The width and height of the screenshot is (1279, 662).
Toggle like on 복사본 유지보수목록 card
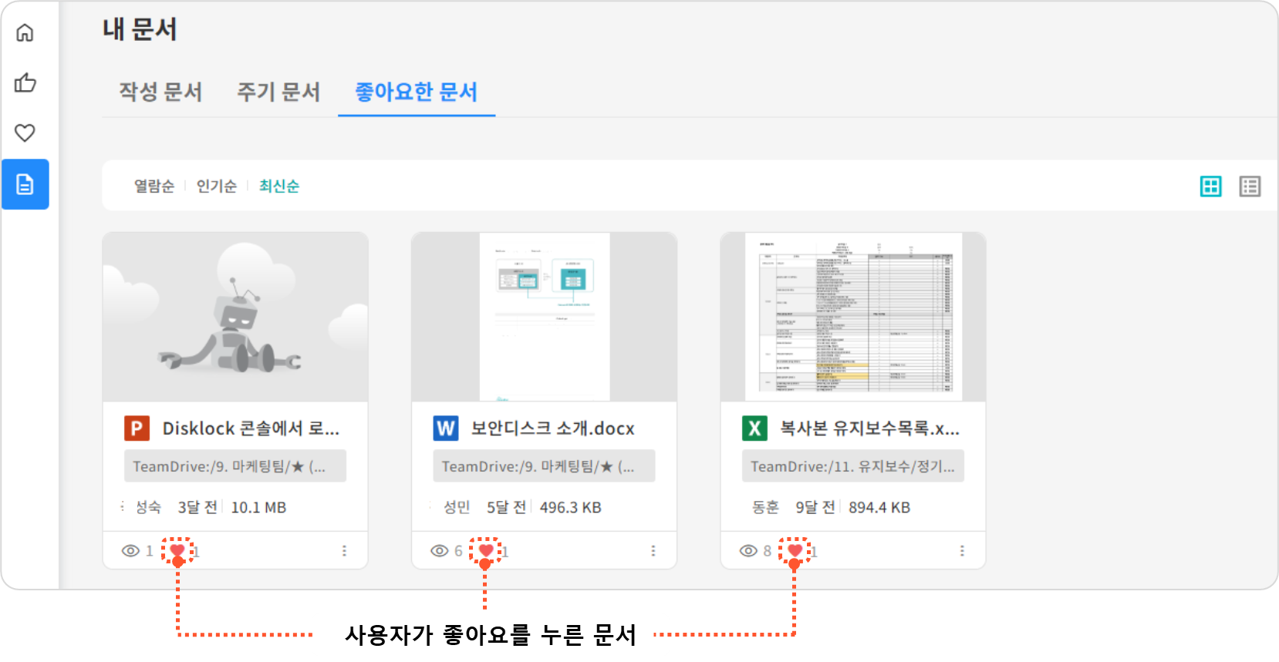795,550
